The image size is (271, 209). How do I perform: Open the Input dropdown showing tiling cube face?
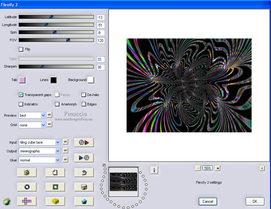coord(40,142)
